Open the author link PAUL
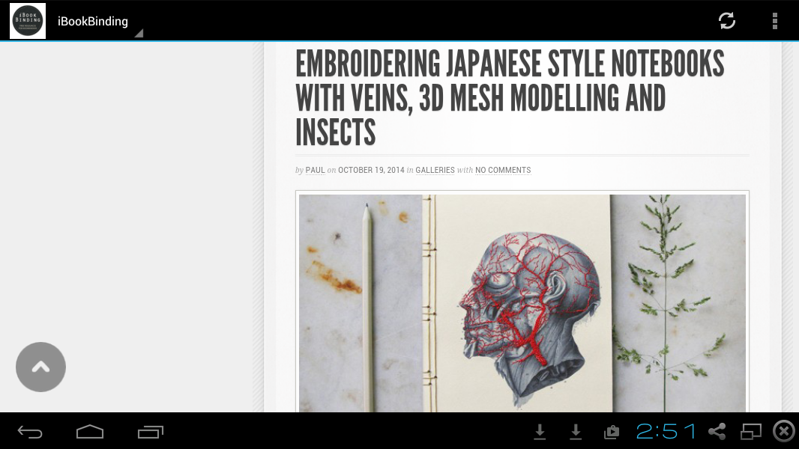This screenshot has height=449, width=799. click(315, 171)
